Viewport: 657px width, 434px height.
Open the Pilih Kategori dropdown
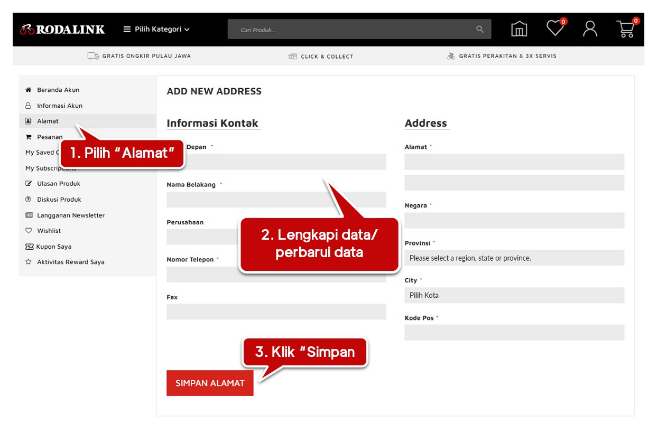click(x=159, y=30)
